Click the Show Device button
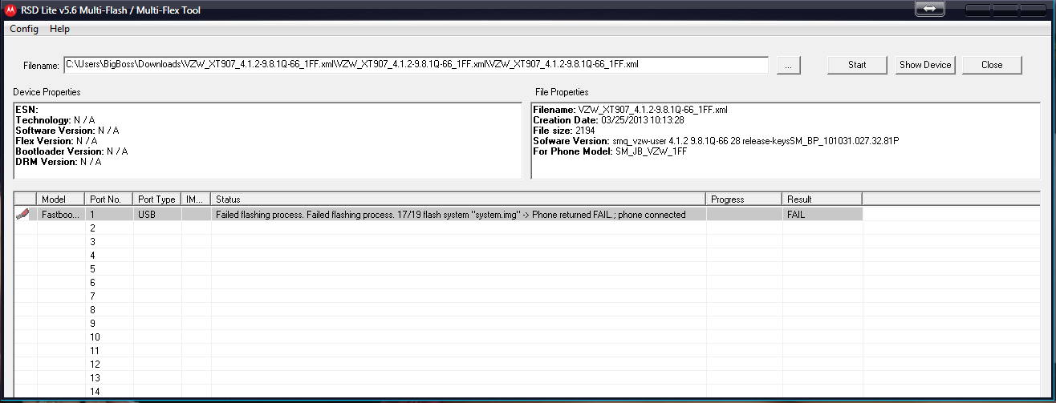This screenshot has height=403, width=1056. click(925, 65)
